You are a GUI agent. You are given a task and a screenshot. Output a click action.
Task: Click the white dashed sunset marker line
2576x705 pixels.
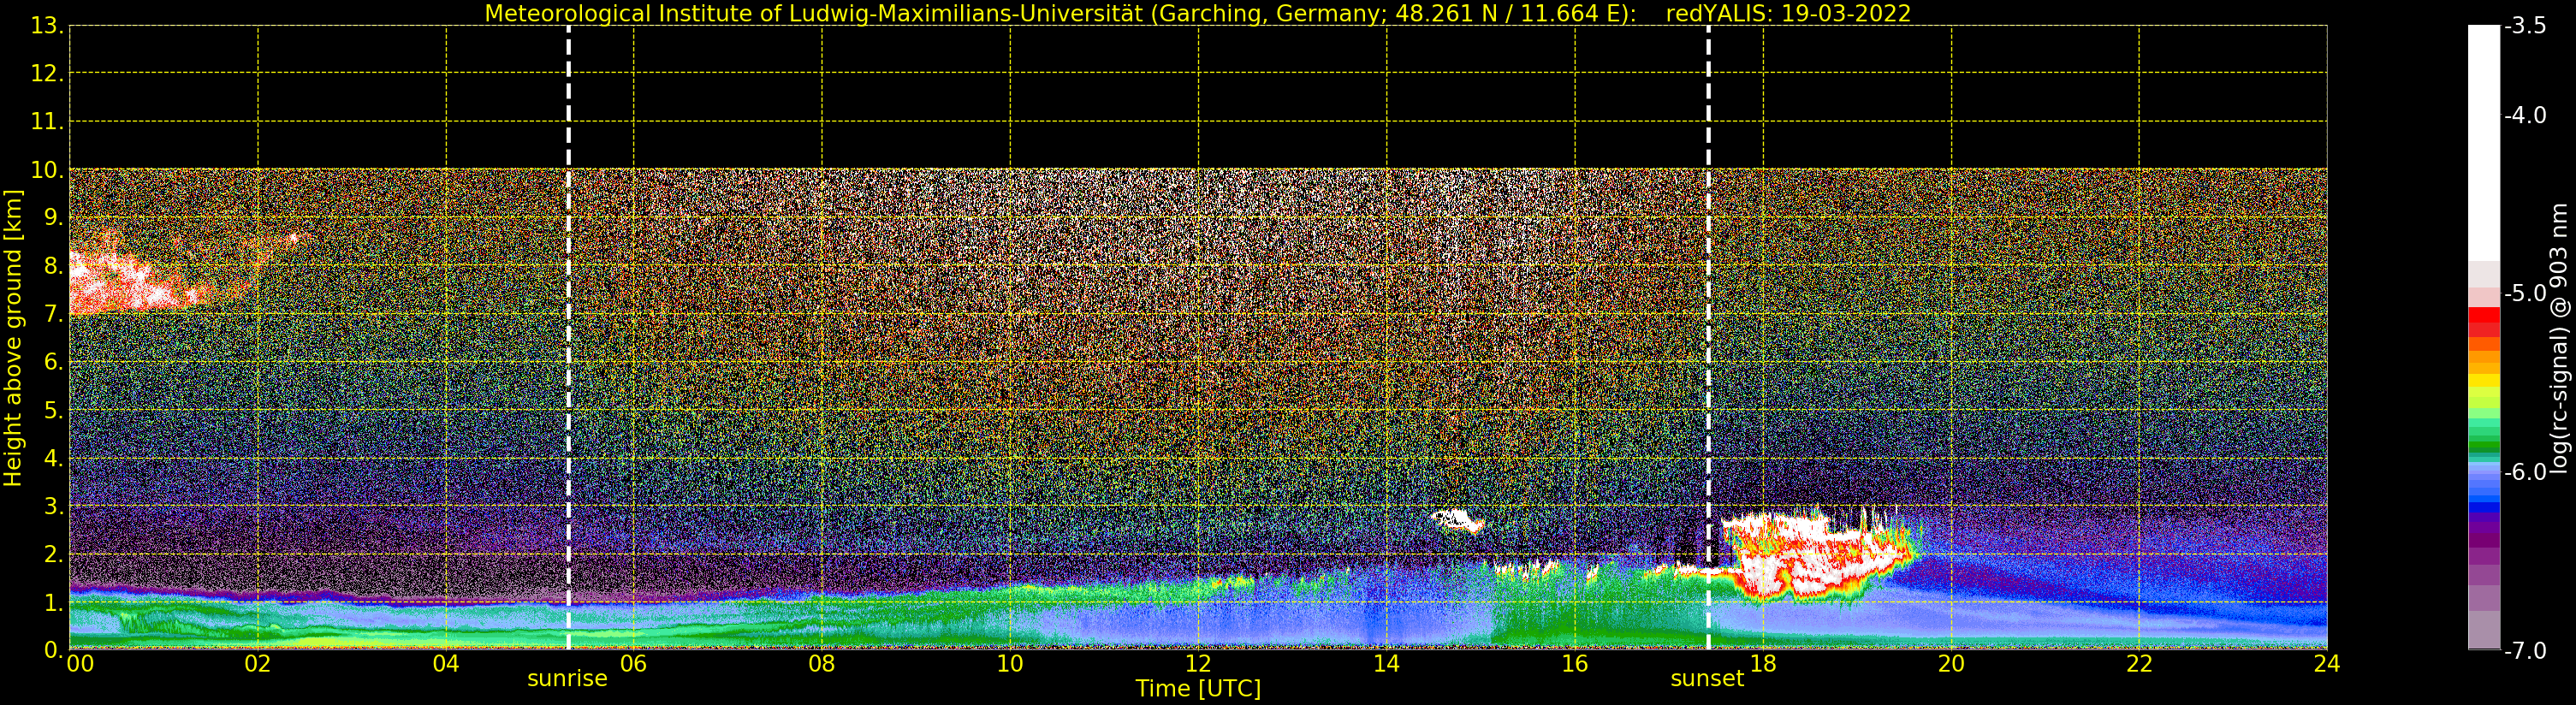1708,338
